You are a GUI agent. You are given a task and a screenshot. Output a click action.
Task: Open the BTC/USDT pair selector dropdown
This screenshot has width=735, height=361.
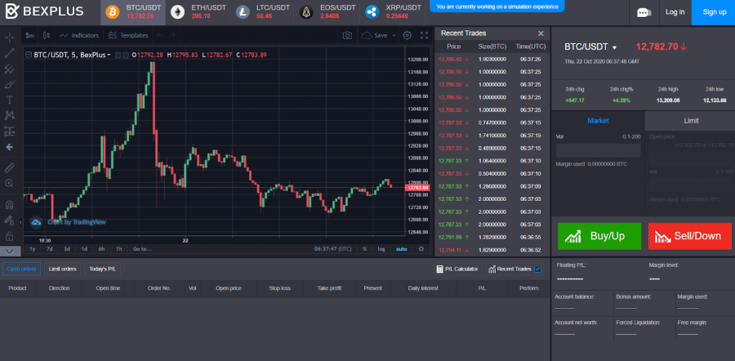coord(590,47)
